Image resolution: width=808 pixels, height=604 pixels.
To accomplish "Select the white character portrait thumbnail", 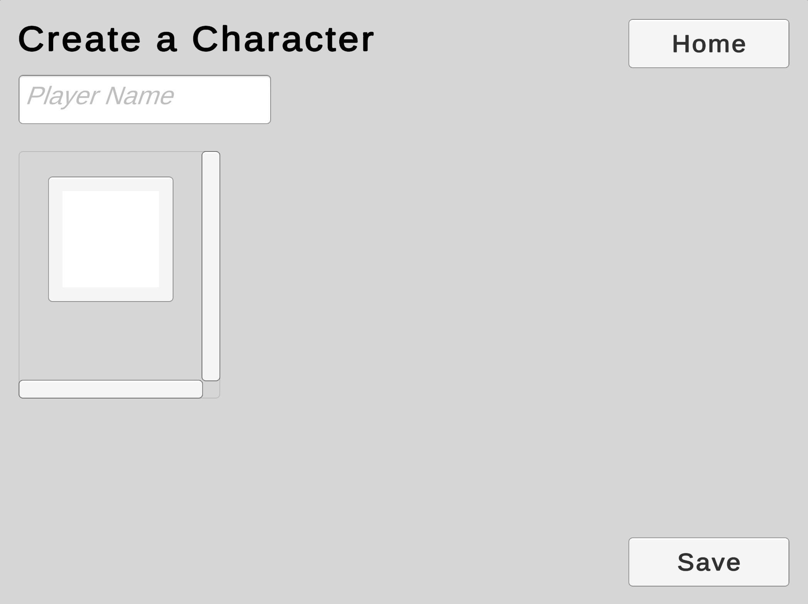I will pyautogui.click(x=111, y=239).
